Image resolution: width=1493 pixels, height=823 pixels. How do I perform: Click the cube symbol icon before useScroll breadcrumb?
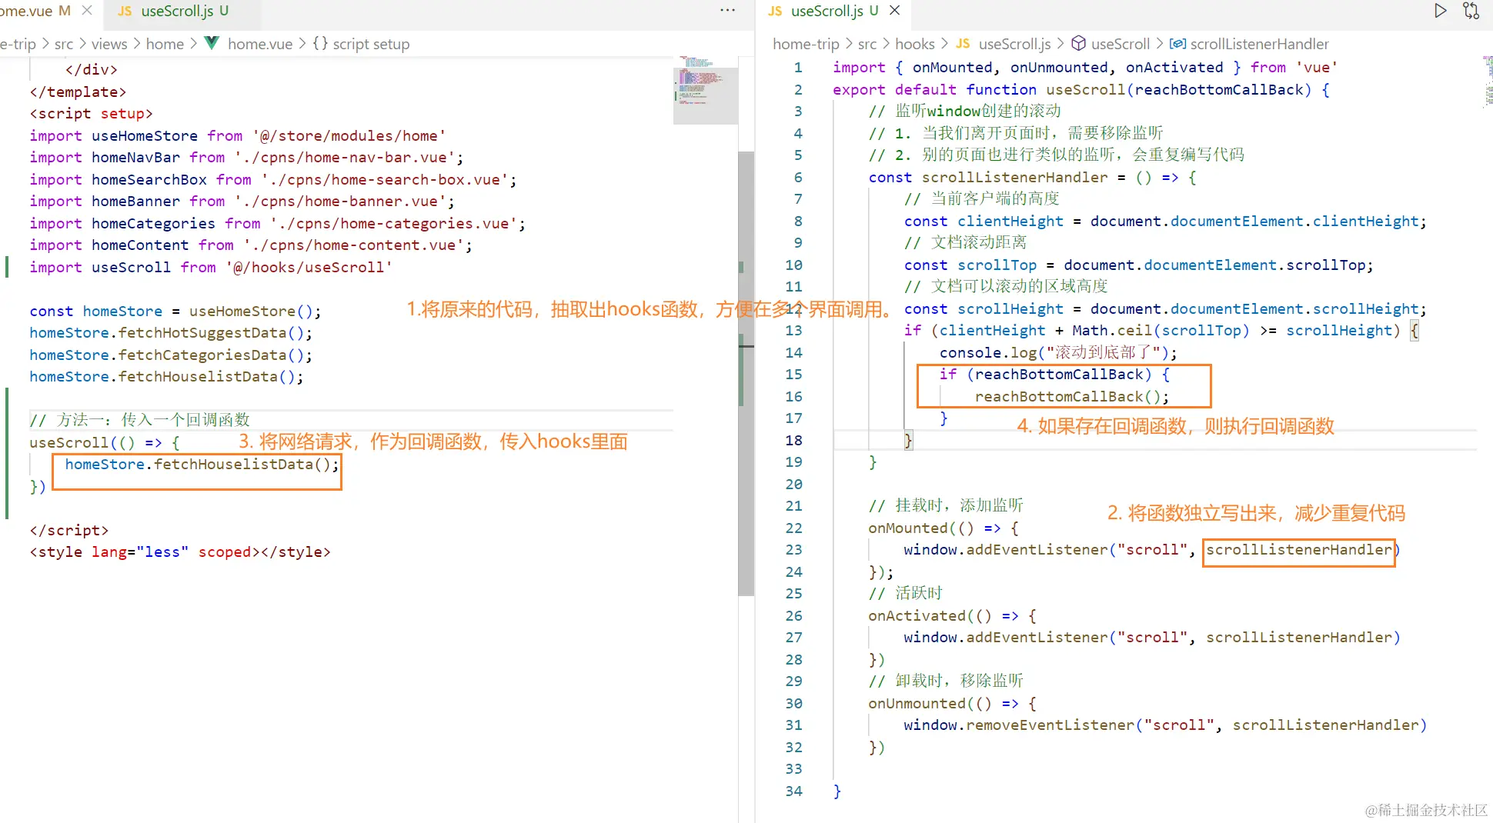(1079, 43)
